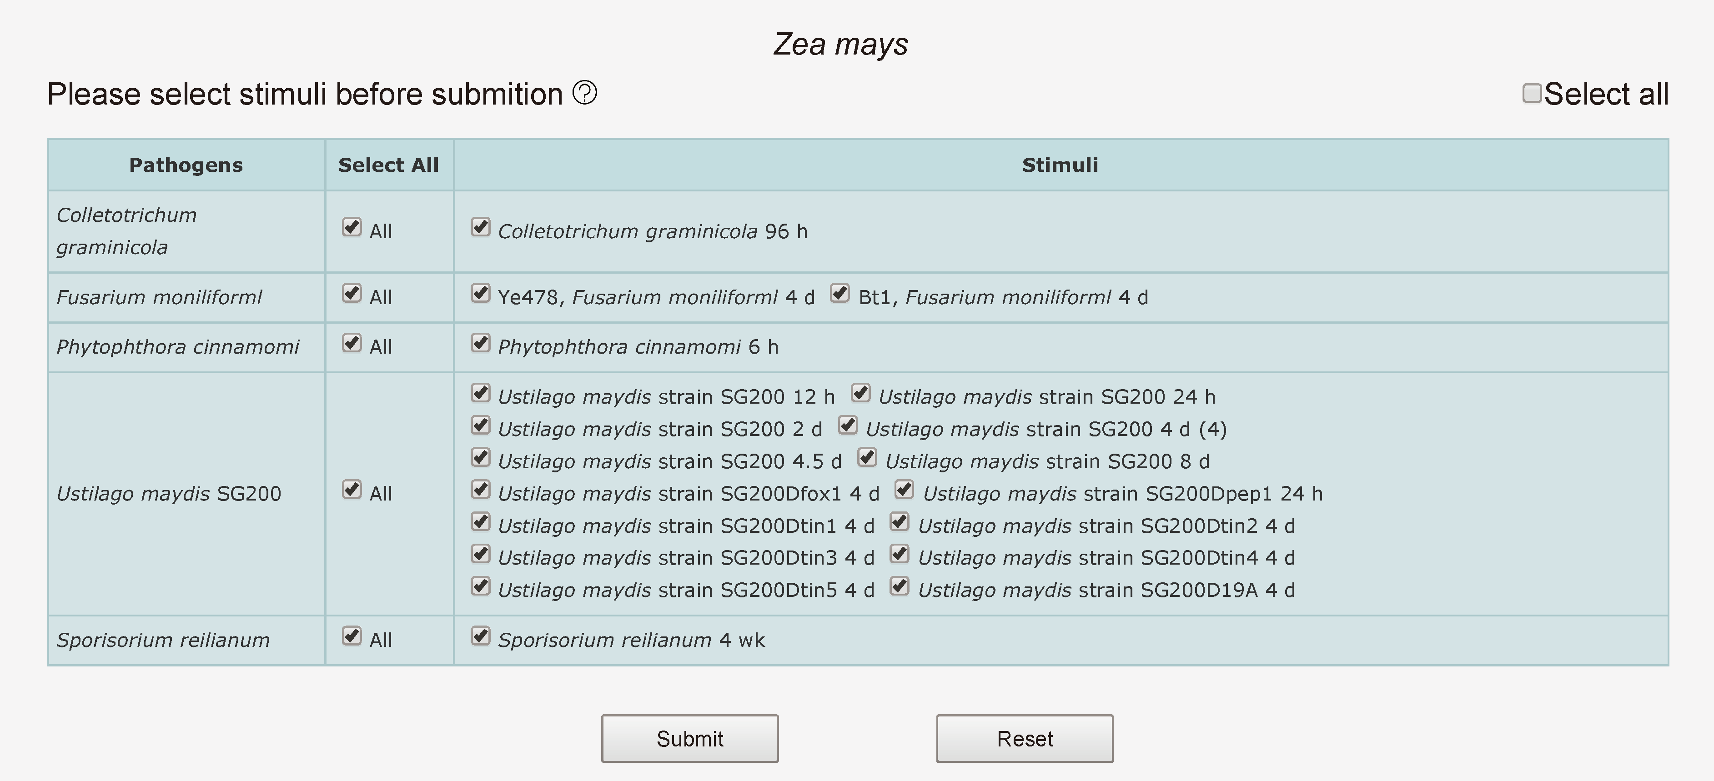
Task: Tick the top-right 'Select all' checkbox
Action: pos(1532,93)
